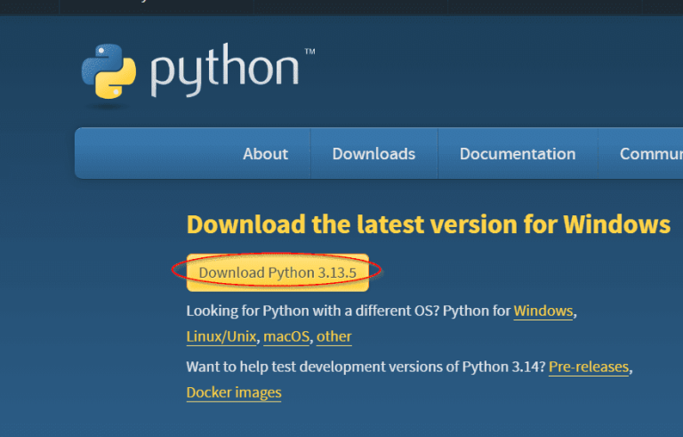
Task: Open the About menu
Action: pyautogui.click(x=265, y=154)
